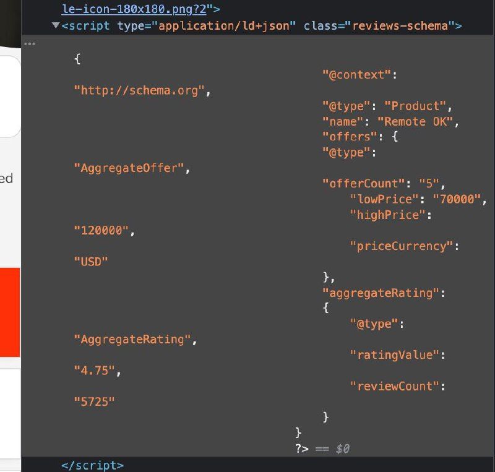The height and width of the screenshot is (472, 495).
Task: Click the "120000" value
Action: [101, 231]
